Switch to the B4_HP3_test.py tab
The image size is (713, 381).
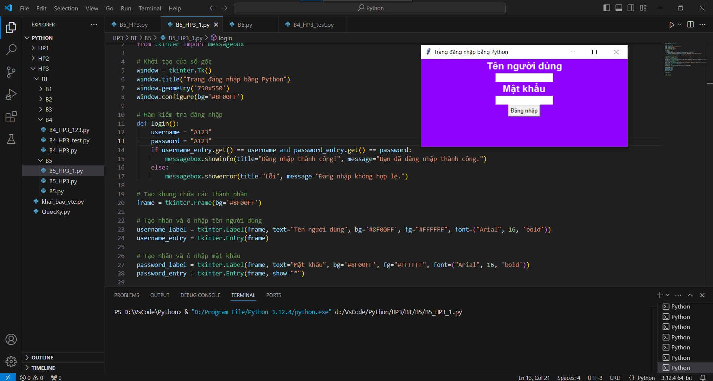(x=313, y=25)
